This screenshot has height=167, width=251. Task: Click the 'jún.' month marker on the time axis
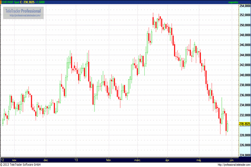tap(230, 160)
